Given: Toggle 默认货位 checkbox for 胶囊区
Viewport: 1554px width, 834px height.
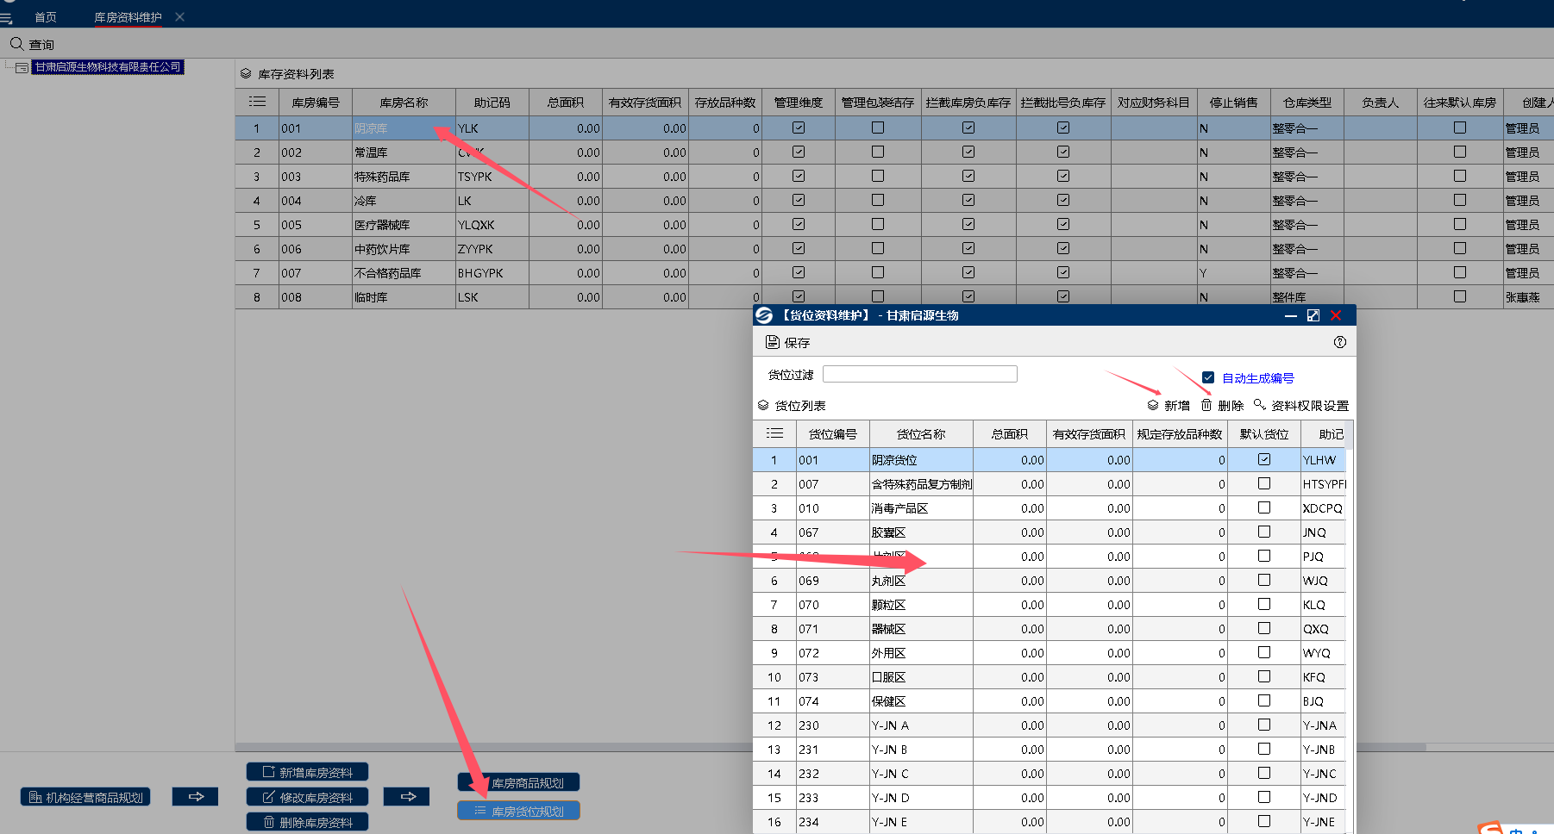Looking at the screenshot, I should coord(1264,532).
